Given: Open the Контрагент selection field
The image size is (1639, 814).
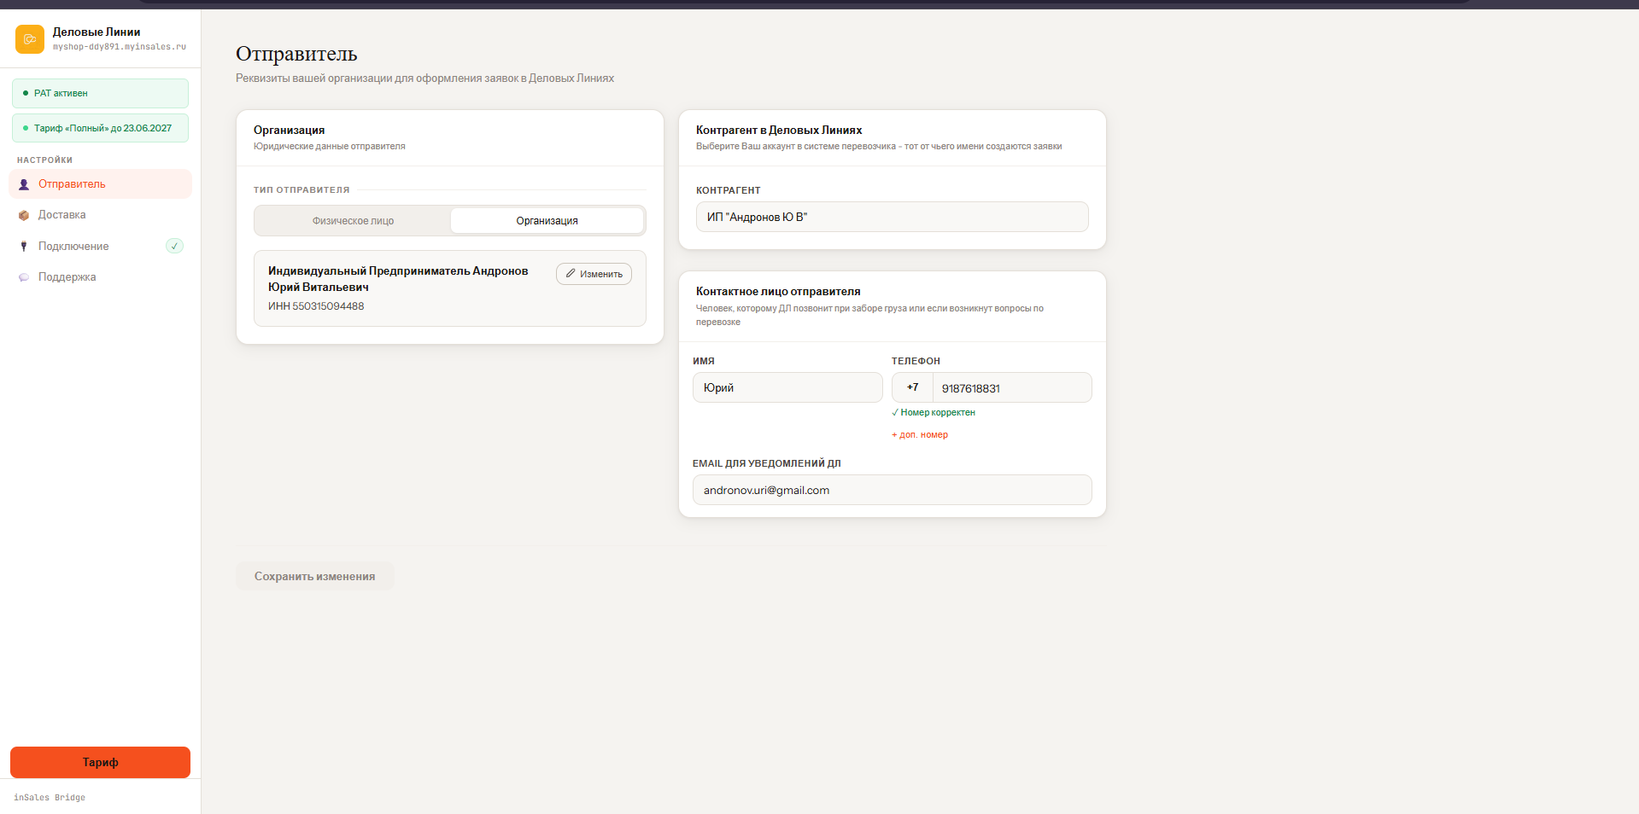Looking at the screenshot, I should click(892, 217).
